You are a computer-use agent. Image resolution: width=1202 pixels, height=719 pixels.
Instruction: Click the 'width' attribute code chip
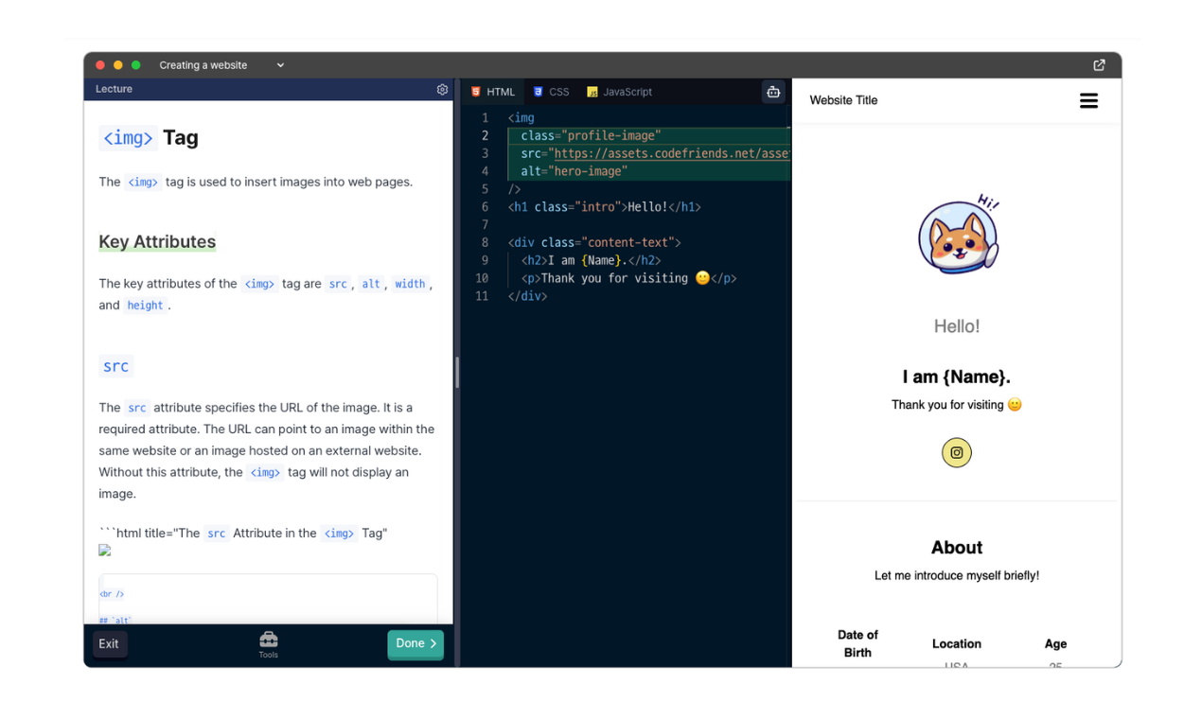pyautogui.click(x=410, y=284)
